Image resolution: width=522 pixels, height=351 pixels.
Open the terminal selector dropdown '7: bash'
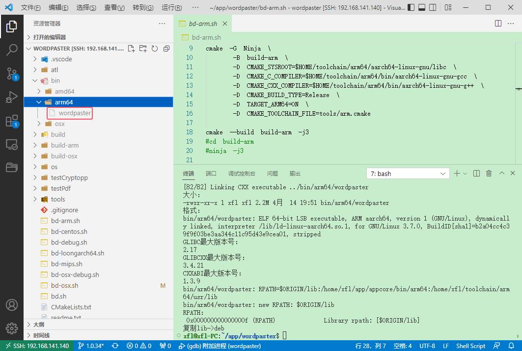point(408,174)
